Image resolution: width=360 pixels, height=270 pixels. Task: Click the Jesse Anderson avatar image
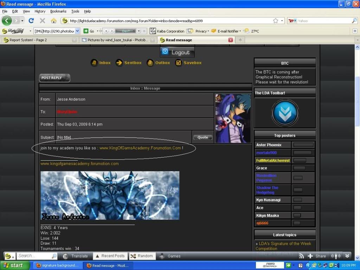pos(233,118)
